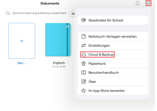Open Notizbuch-Vorlagen verwalten
This screenshot has width=157, height=111.
tap(113, 36)
